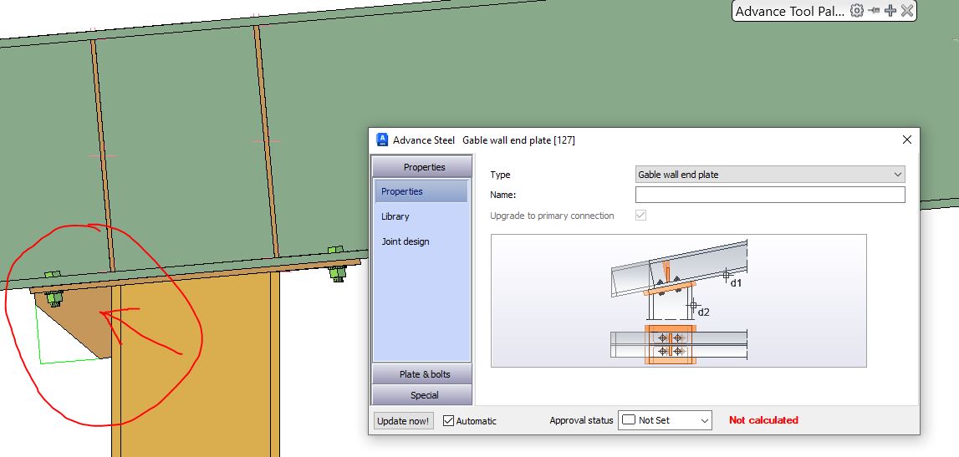
Task: Close the Gable wall end plate dialog
Action: click(907, 140)
